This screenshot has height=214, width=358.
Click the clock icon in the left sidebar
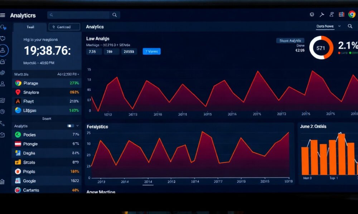point(3,111)
